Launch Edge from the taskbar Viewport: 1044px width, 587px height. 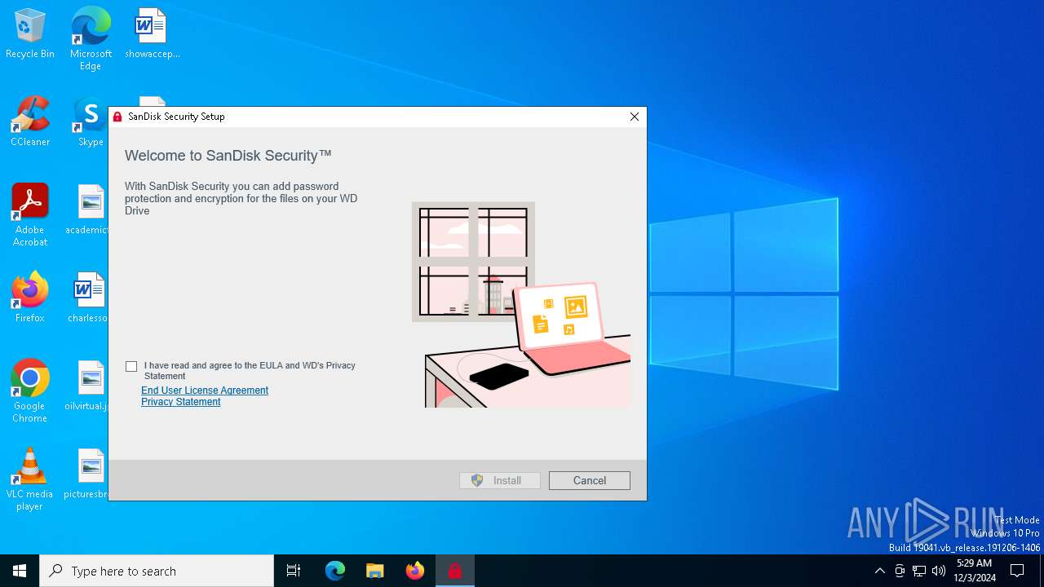[335, 571]
